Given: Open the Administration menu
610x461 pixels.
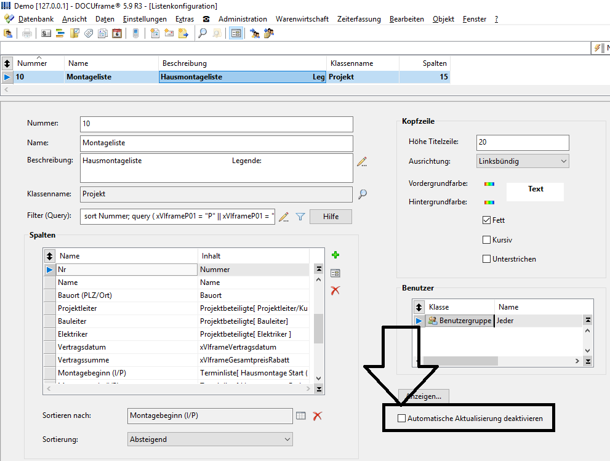Looking at the screenshot, I should coord(243,19).
